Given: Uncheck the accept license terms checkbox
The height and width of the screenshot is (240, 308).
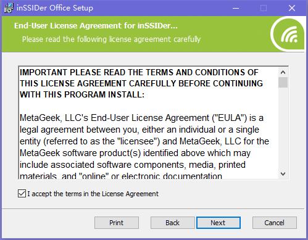Looking at the screenshot, I should (x=22, y=194).
